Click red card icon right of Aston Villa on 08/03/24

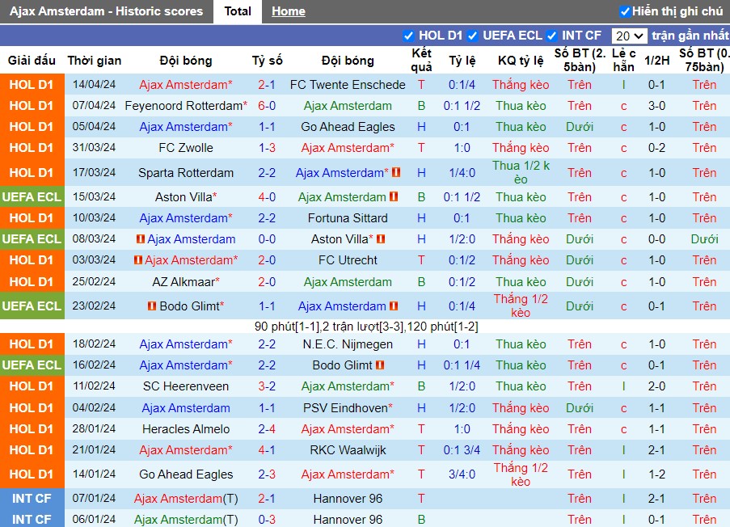pos(381,238)
